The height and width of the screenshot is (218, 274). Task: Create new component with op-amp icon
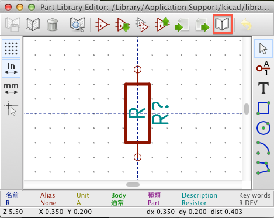pos(102,25)
